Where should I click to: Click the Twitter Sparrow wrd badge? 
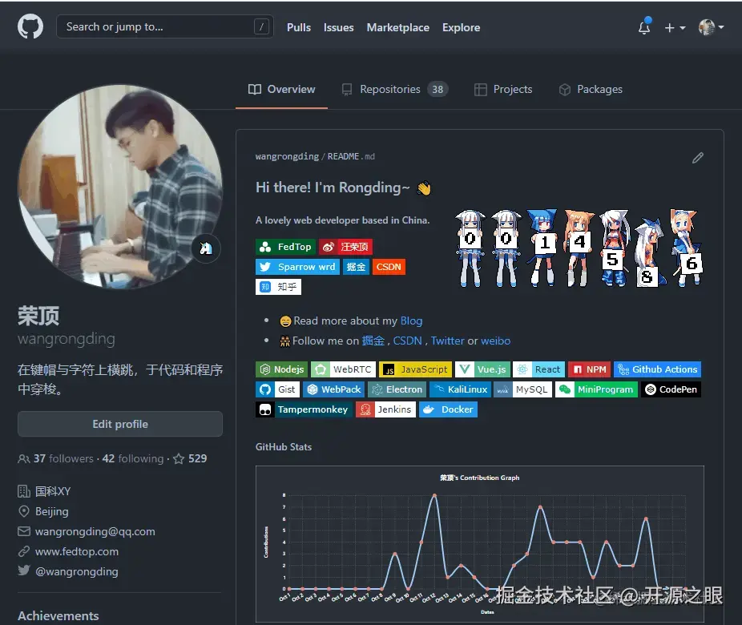click(x=297, y=267)
